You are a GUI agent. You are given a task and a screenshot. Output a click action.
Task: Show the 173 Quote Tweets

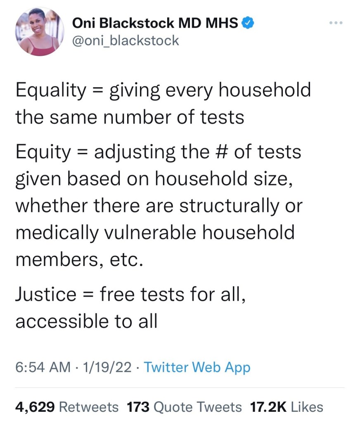[x=184, y=407]
